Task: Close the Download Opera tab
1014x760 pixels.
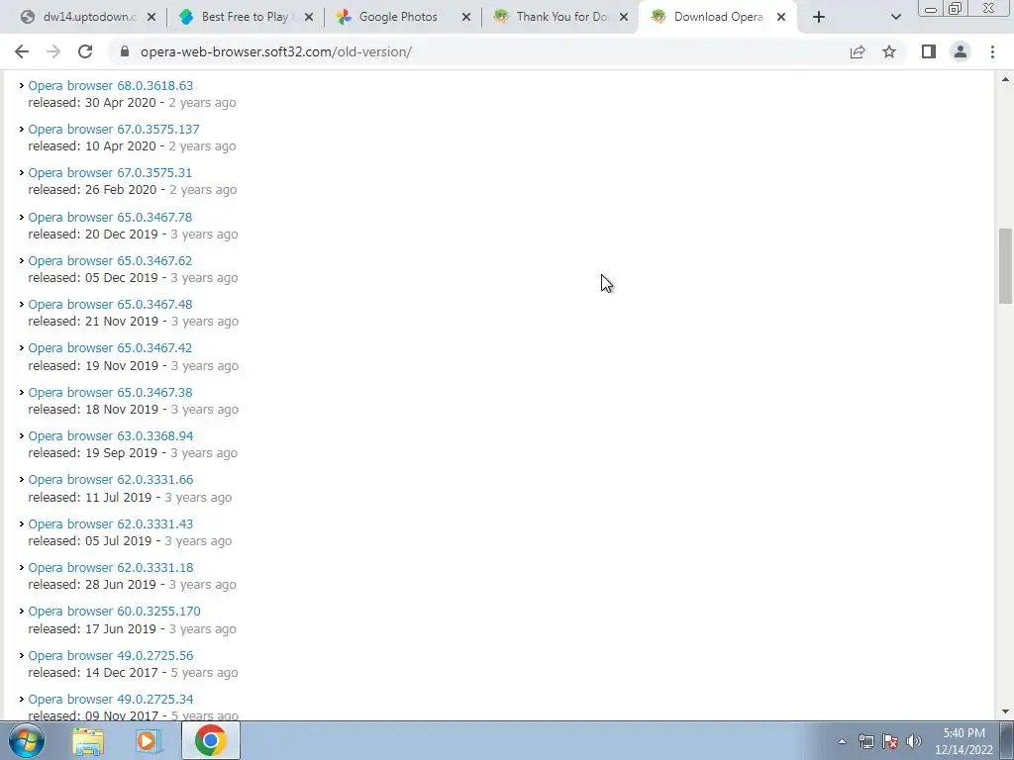Action: [781, 17]
